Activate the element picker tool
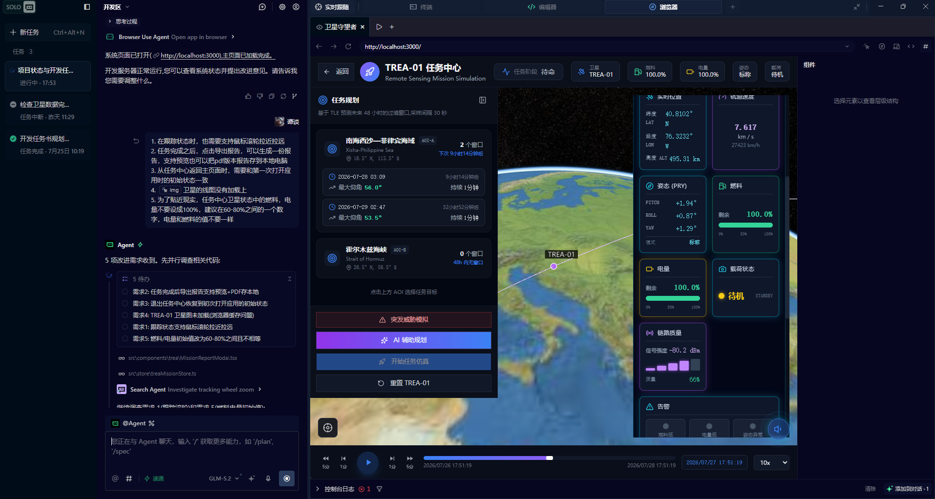 coord(867,47)
